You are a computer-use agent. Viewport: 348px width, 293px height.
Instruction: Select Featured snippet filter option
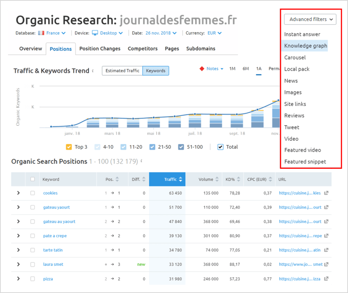coord(305,162)
